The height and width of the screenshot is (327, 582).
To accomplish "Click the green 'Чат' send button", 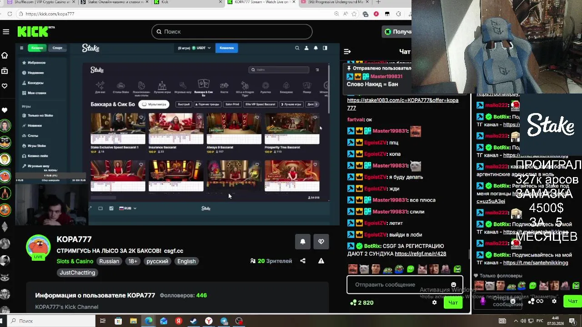I will point(453,302).
